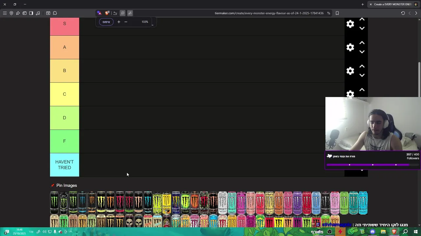Open settings gear for the B tier

350,71
